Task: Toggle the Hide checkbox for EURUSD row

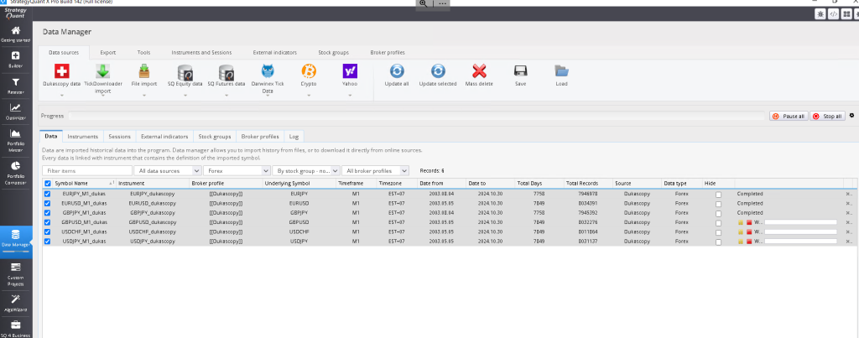Action: click(x=717, y=203)
